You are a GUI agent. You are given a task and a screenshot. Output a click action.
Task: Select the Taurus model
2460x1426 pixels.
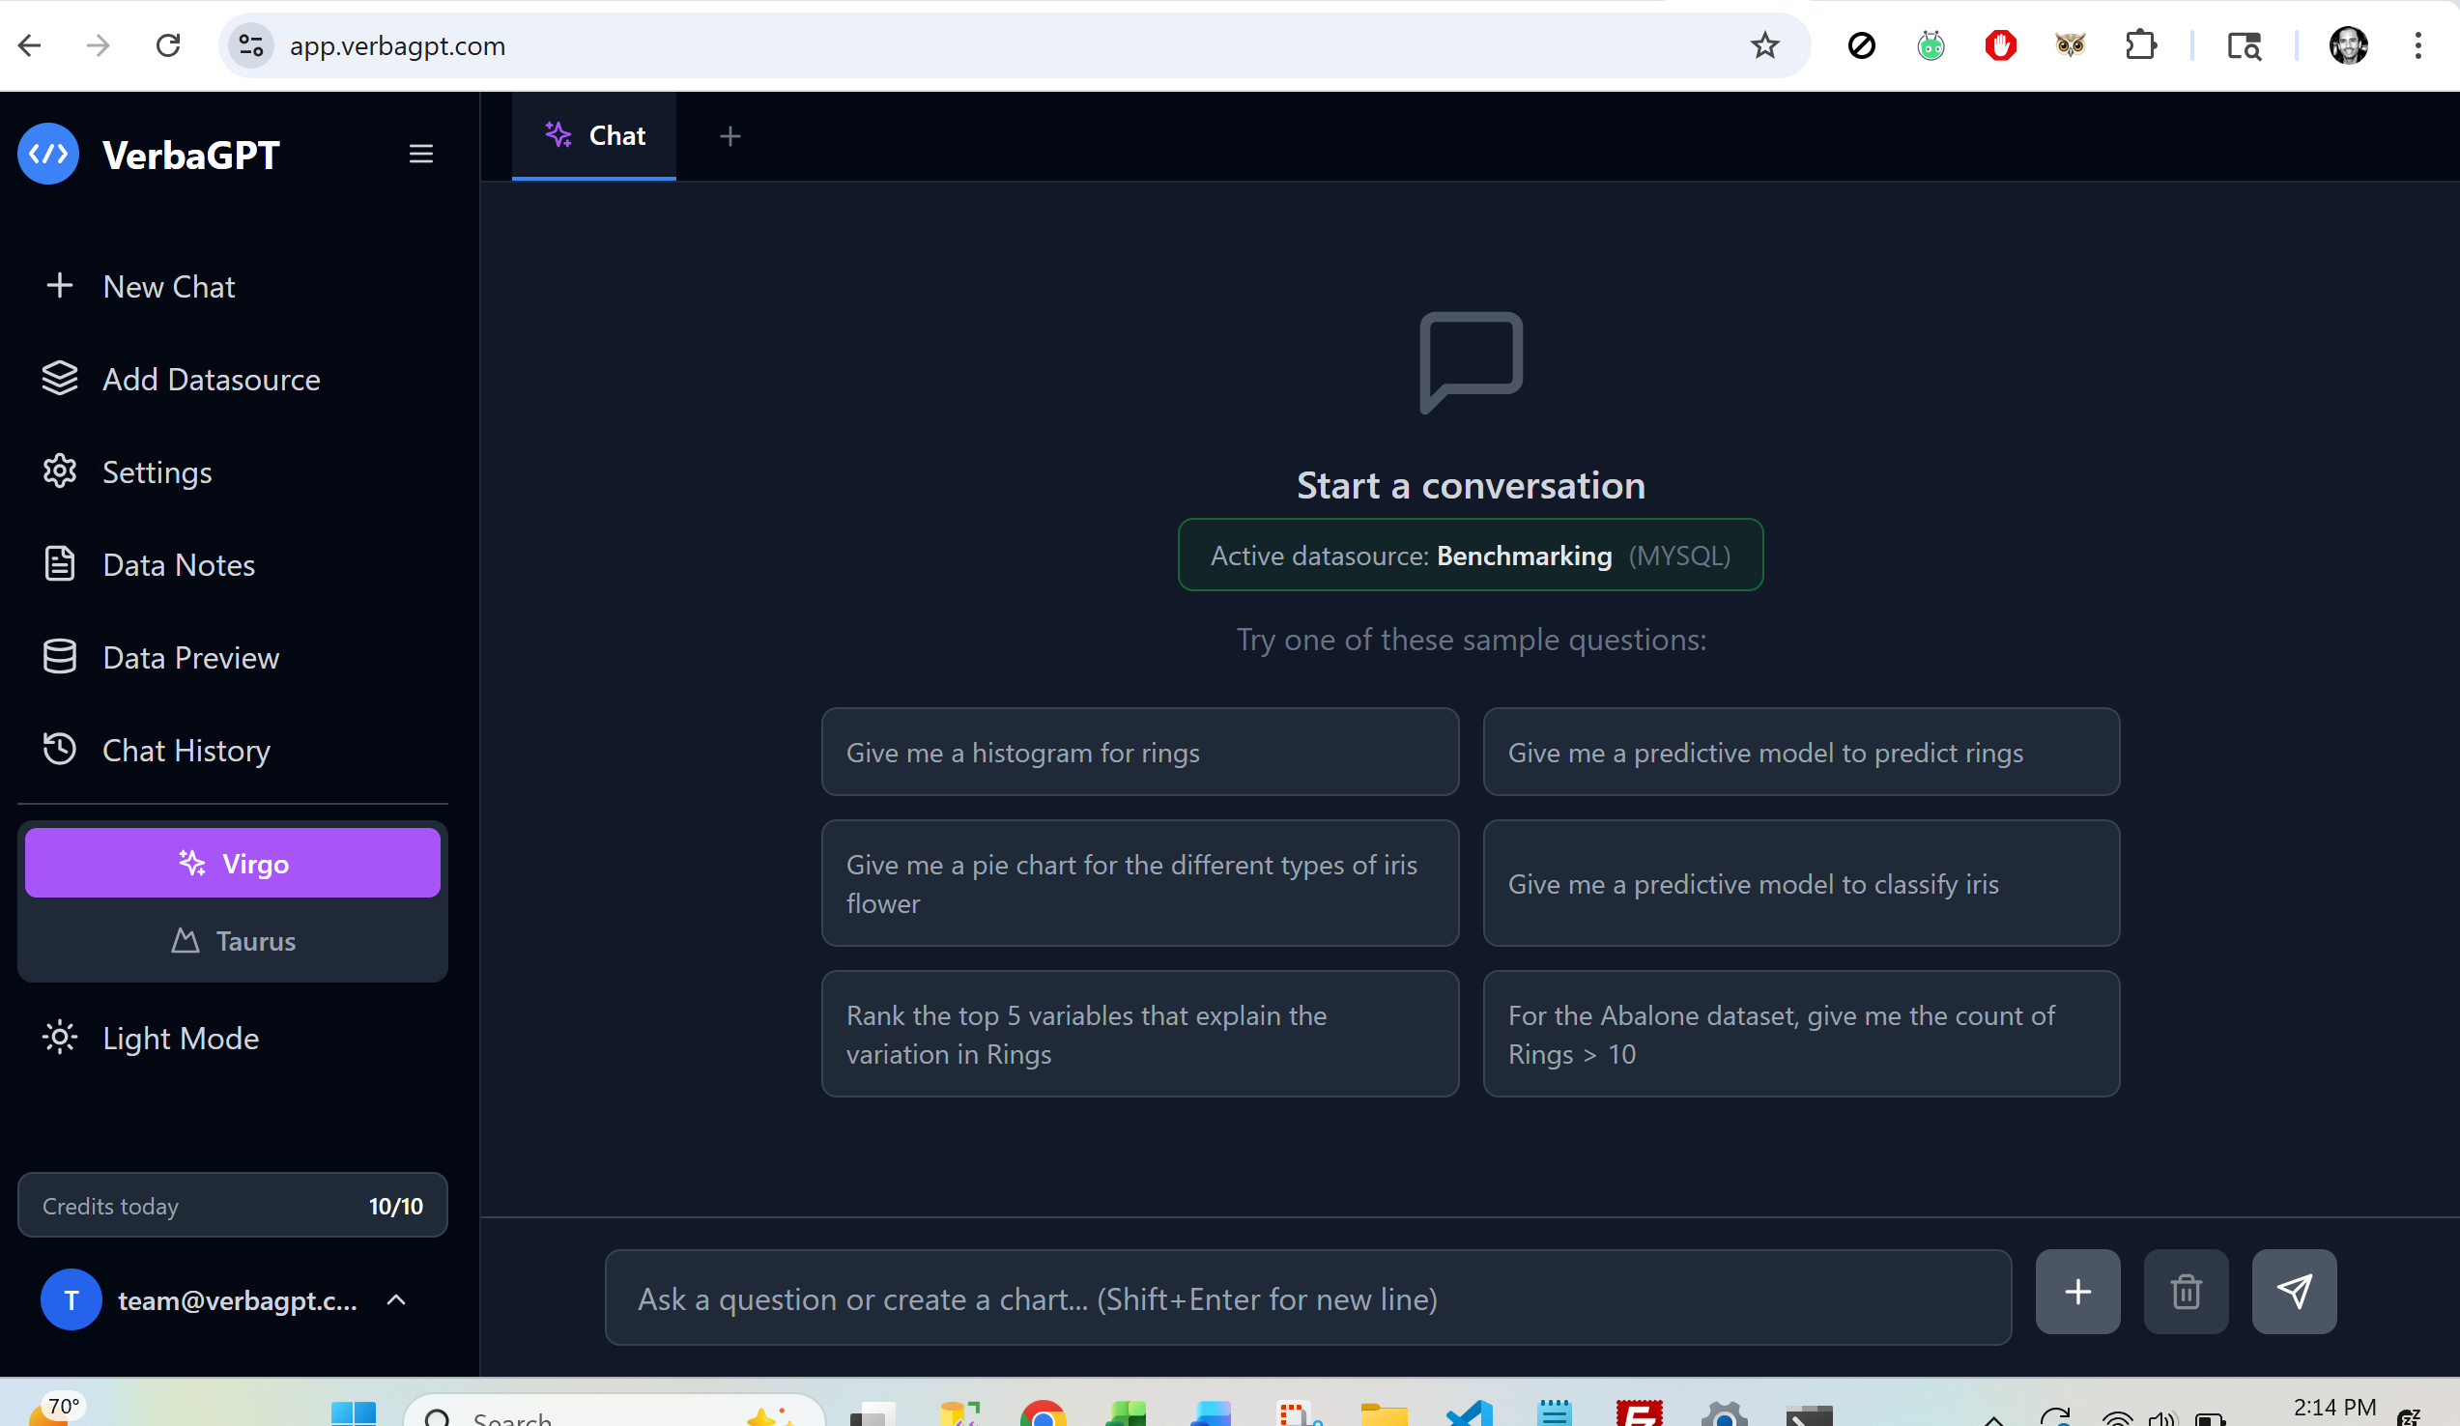click(232, 941)
